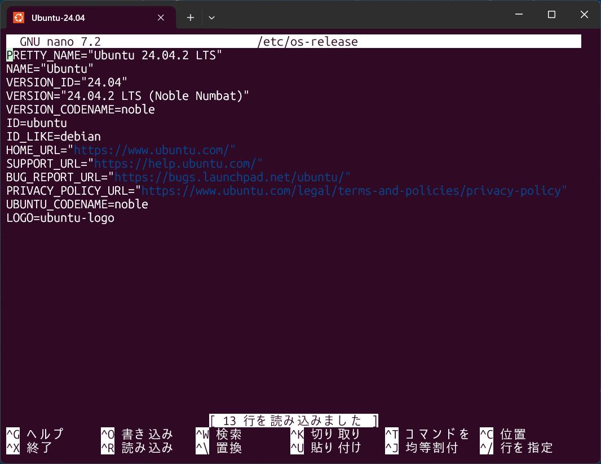The image size is (601, 464).
Task: Click the VERSION_ID="24.04" line
Action: pos(67,82)
